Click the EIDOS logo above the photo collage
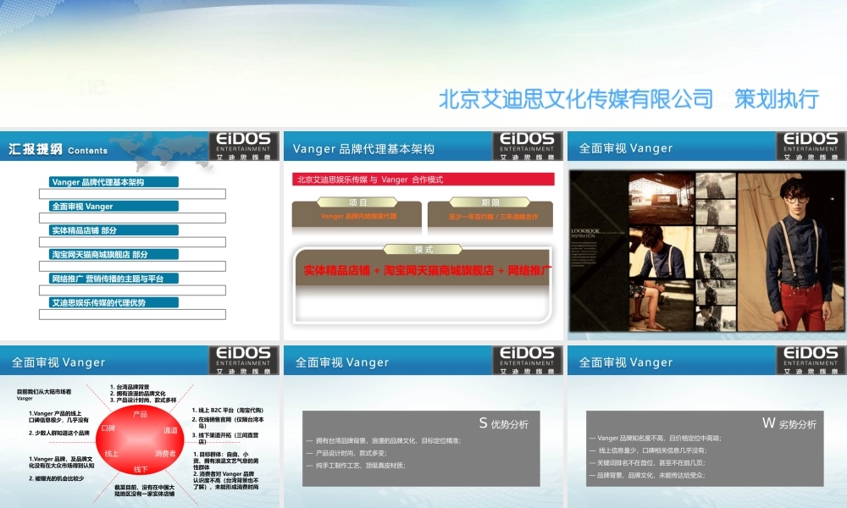The width and height of the screenshot is (847, 508). click(811, 146)
